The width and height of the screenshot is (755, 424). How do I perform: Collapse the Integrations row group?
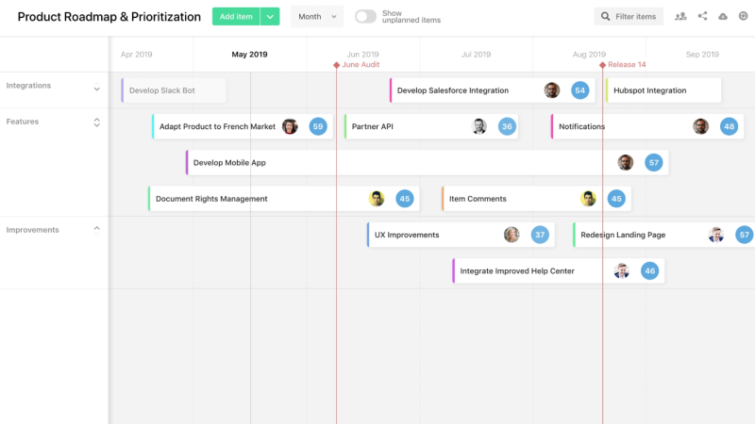(96, 90)
